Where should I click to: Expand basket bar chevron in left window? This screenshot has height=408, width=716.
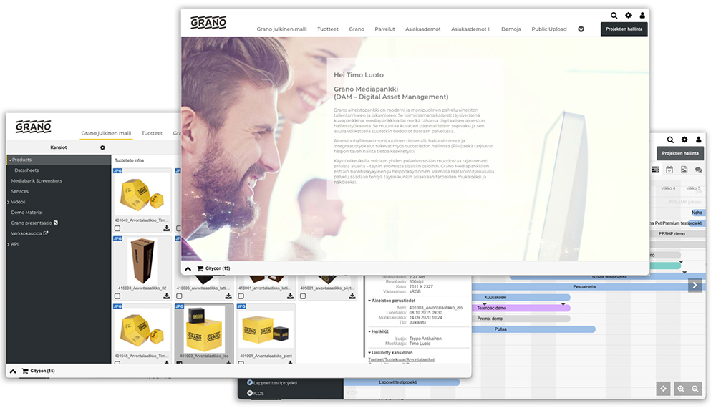point(13,371)
